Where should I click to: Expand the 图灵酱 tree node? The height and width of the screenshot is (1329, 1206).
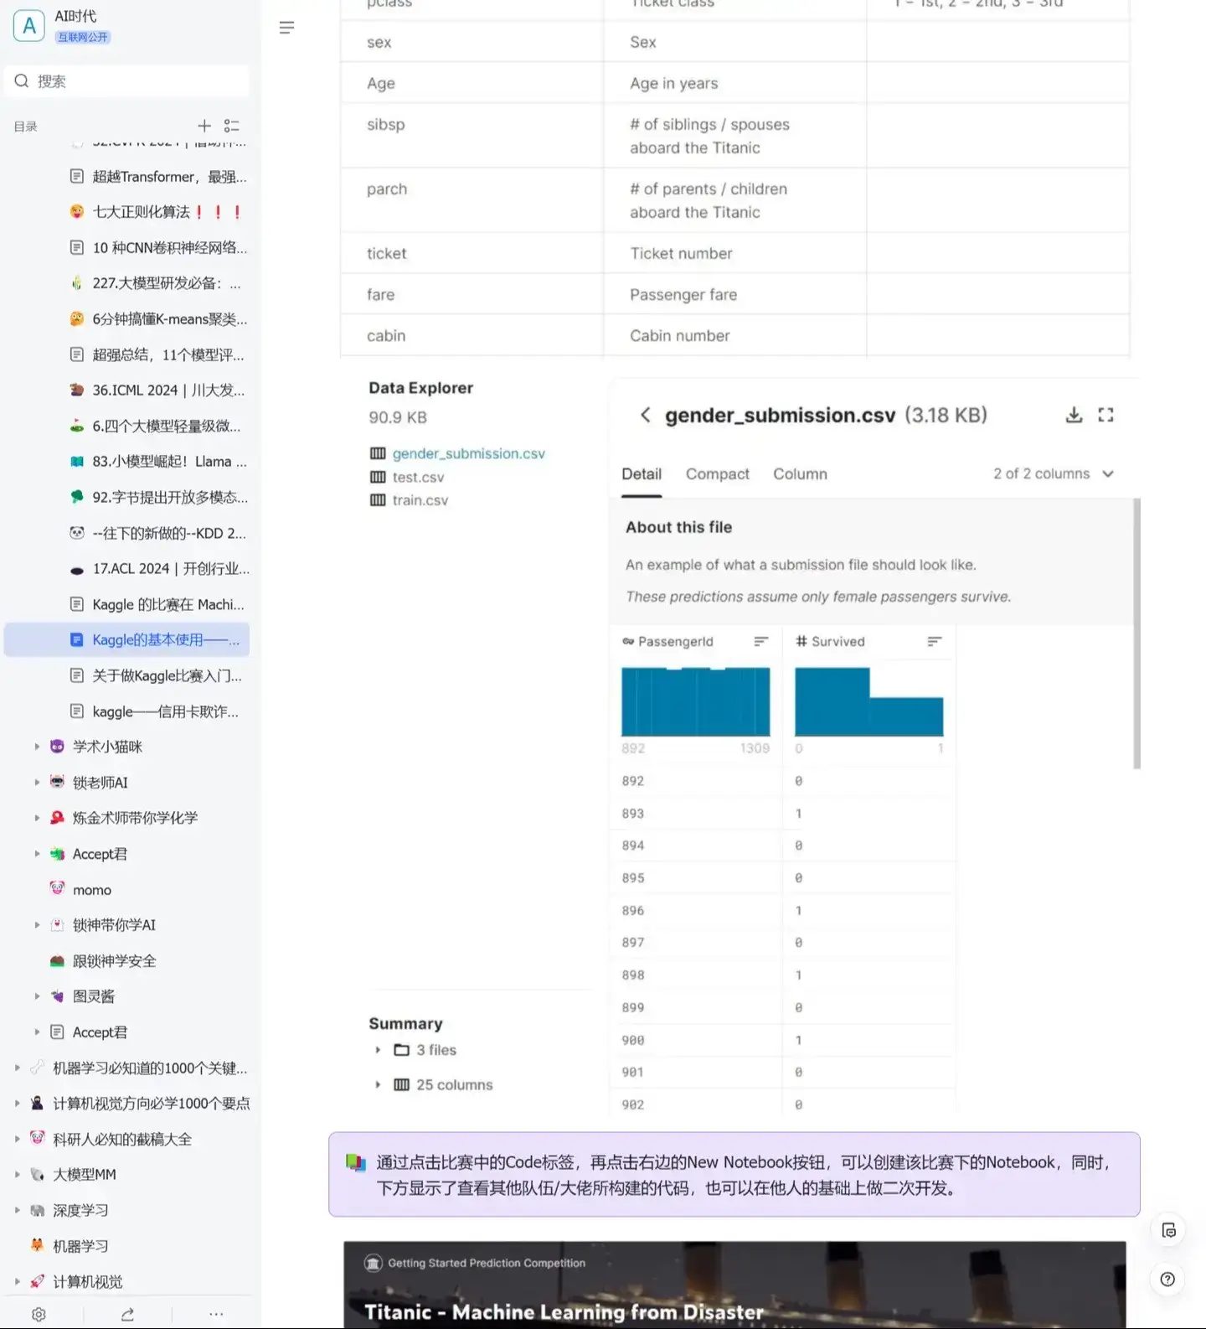(x=37, y=995)
